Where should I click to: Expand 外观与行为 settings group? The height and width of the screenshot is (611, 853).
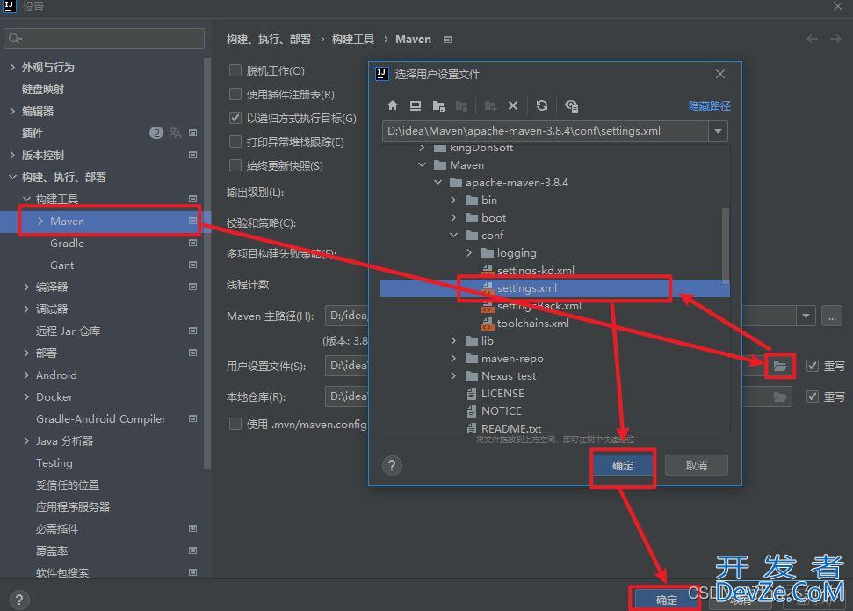click(12, 67)
